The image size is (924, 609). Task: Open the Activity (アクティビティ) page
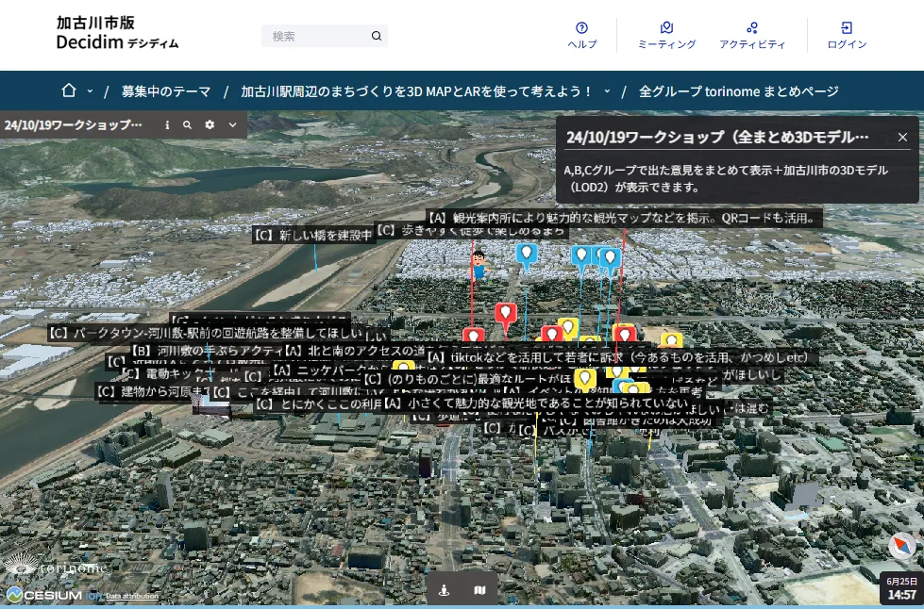pyautogui.click(x=751, y=28)
